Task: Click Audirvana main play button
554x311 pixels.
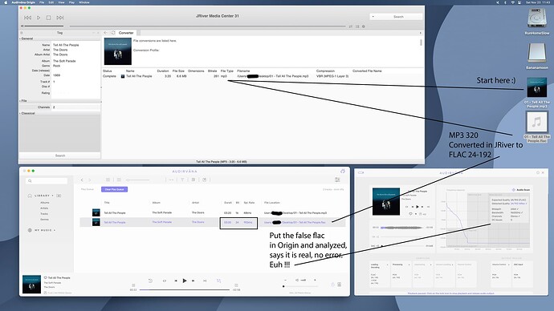Action: [x=185, y=281]
